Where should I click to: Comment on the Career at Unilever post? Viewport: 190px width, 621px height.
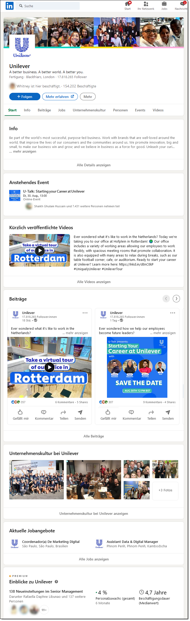click(132, 415)
